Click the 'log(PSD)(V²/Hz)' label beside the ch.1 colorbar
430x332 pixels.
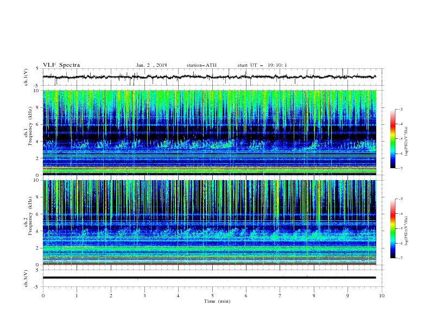(407, 142)
